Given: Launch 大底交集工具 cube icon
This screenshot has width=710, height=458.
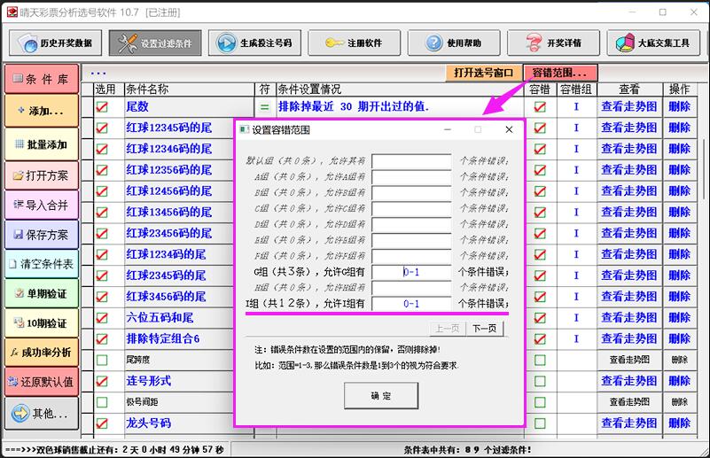Looking at the screenshot, I should coord(653,43).
